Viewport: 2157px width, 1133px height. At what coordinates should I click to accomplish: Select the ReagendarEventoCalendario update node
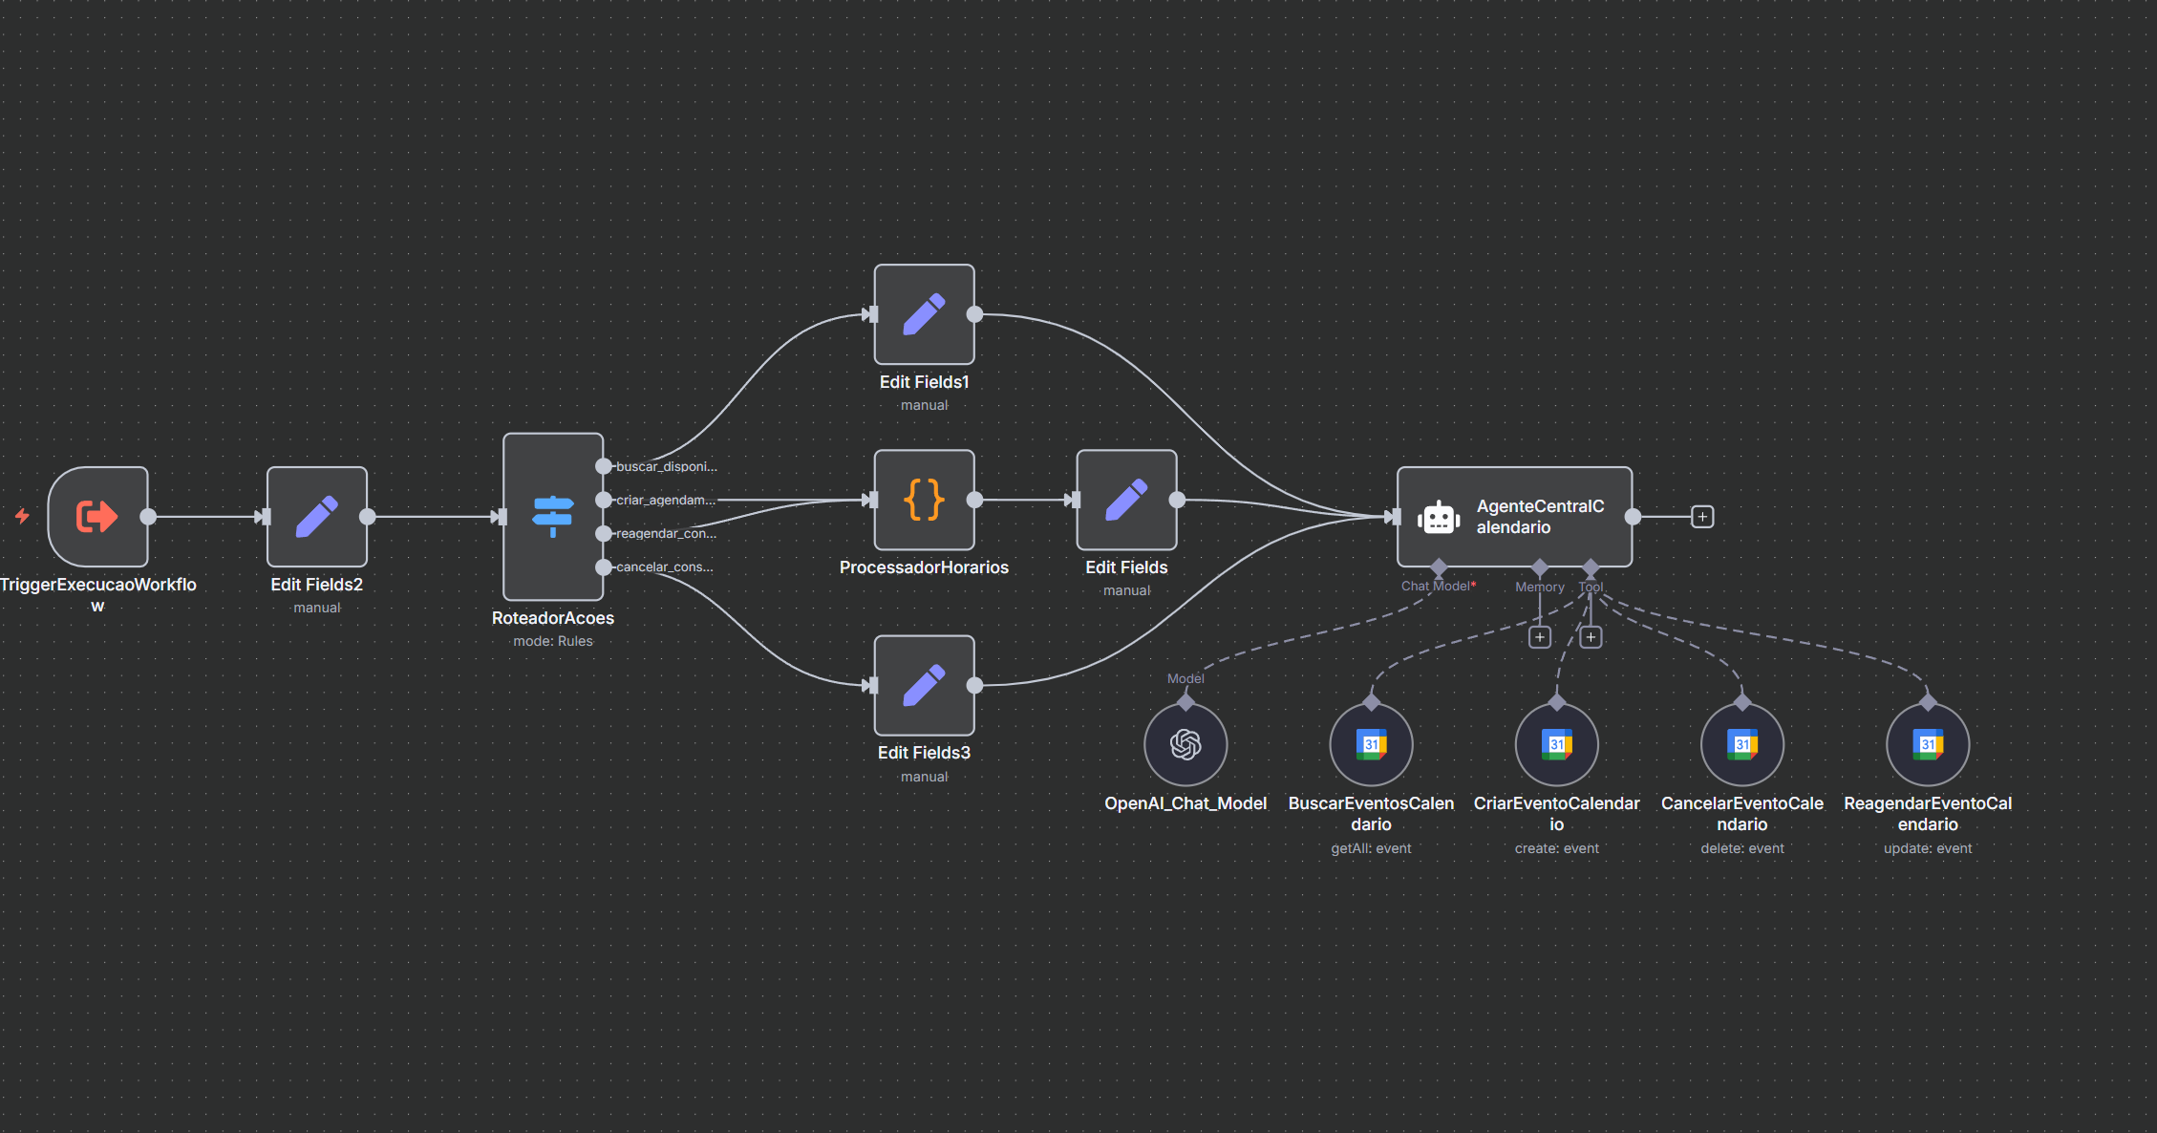[x=1927, y=744]
